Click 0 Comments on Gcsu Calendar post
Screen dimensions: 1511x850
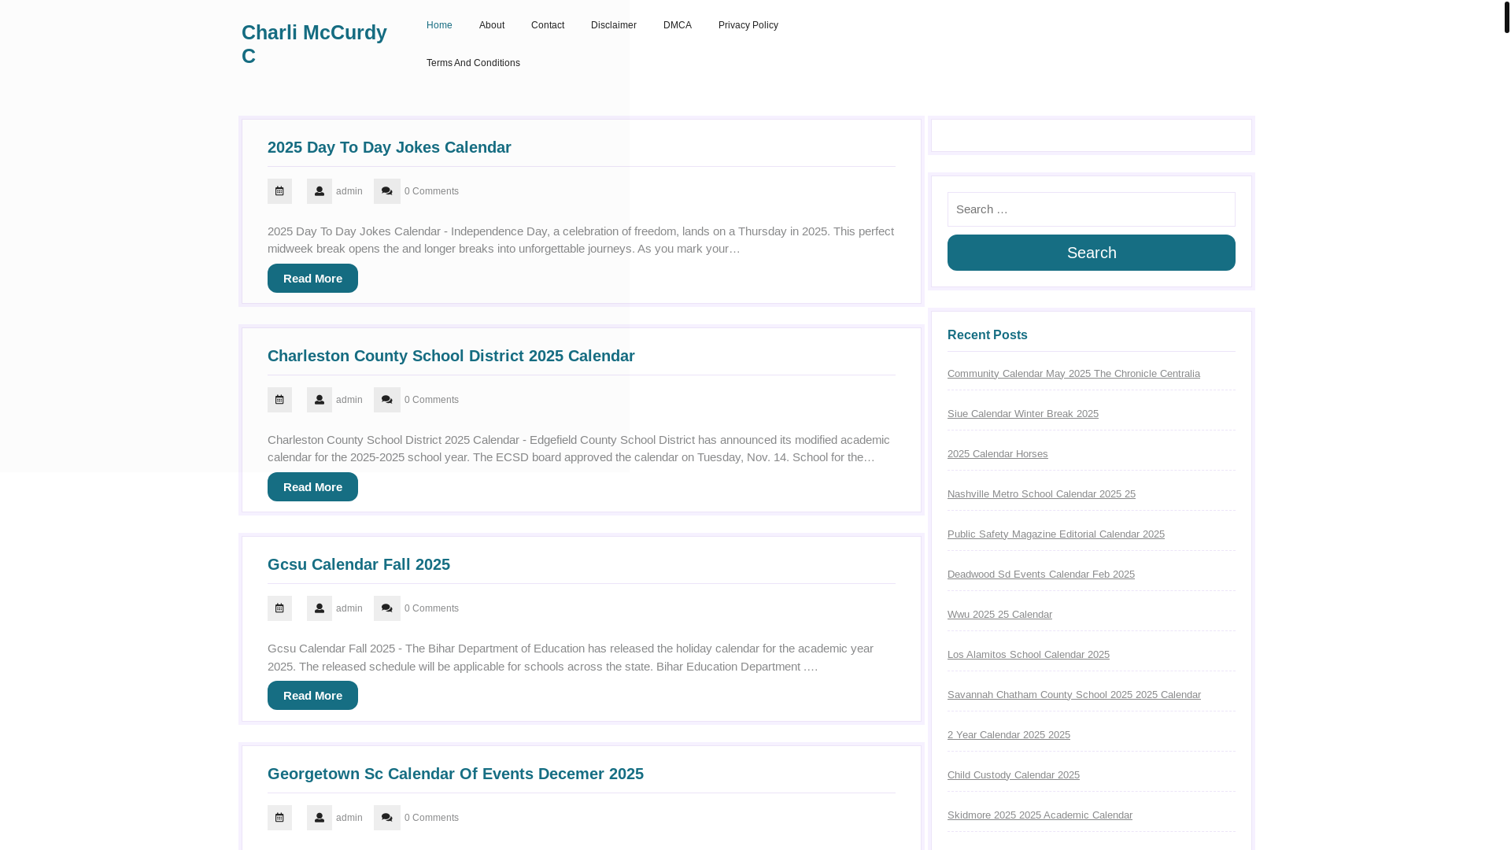pos(431,608)
